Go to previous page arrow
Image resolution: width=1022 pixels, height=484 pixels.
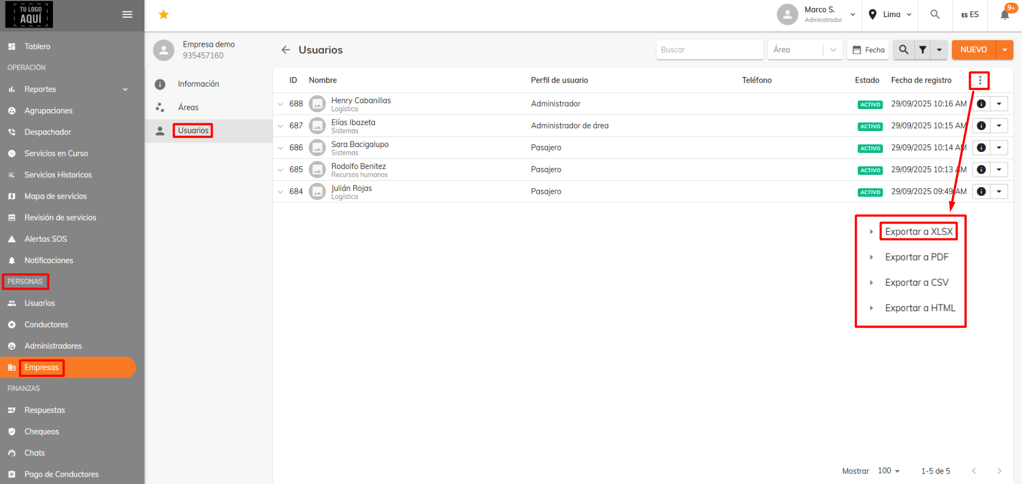pyautogui.click(x=974, y=471)
